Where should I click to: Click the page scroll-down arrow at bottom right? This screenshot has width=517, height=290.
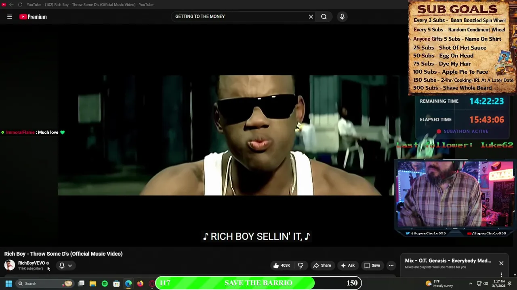click(x=515, y=275)
